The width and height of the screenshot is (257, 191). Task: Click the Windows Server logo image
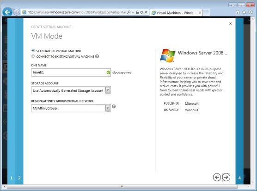pos(167,55)
